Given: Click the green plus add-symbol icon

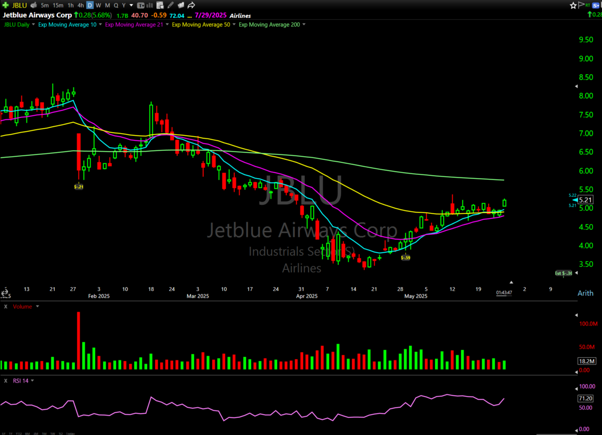Looking at the screenshot, I should click(x=6, y=5).
